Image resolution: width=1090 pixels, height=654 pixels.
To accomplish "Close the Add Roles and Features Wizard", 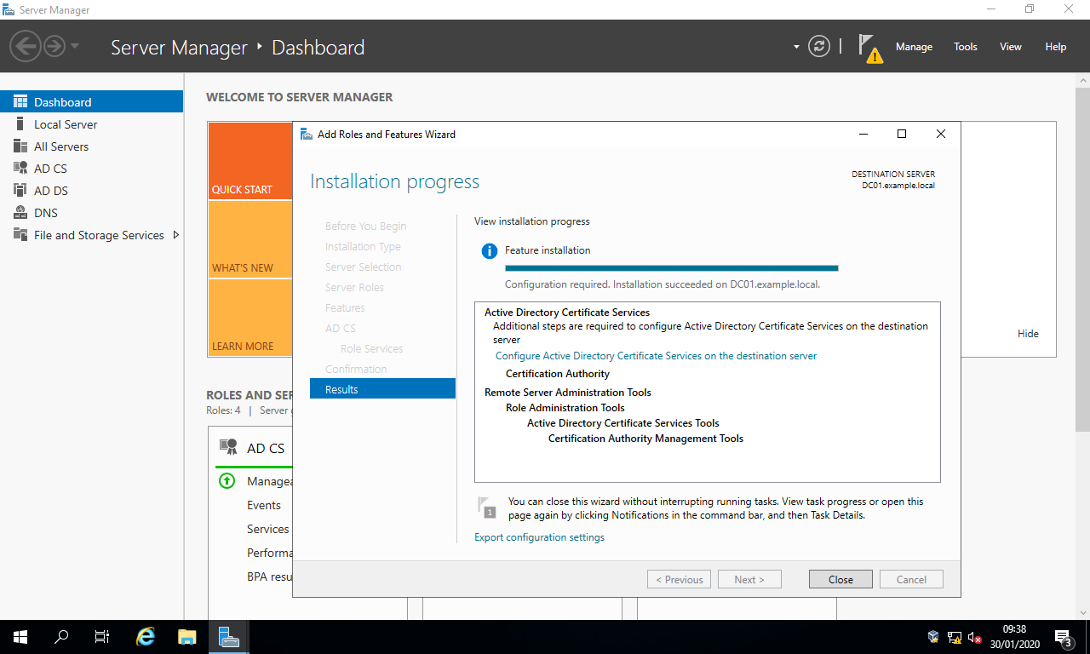I will point(840,578).
